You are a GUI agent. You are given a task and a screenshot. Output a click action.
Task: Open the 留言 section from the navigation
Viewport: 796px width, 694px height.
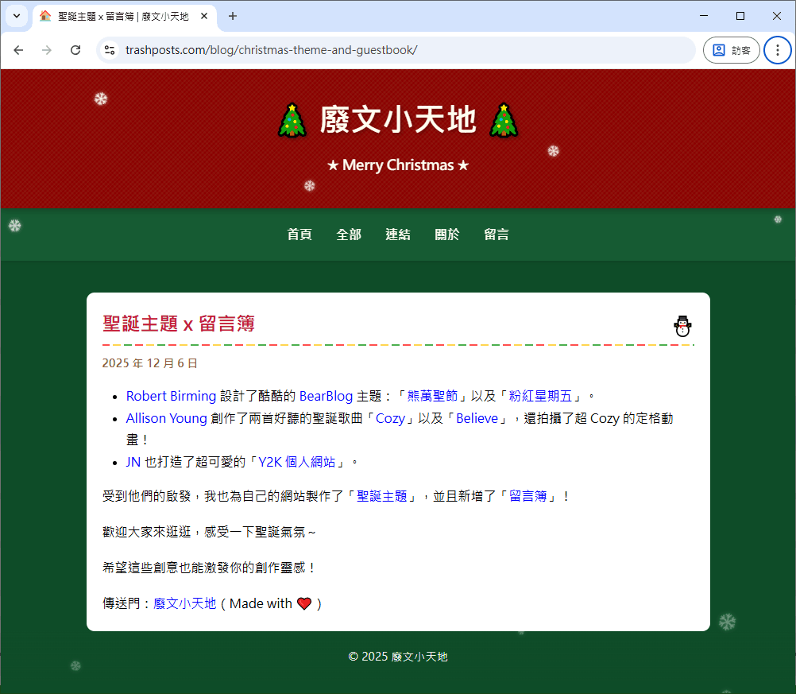pyautogui.click(x=496, y=234)
